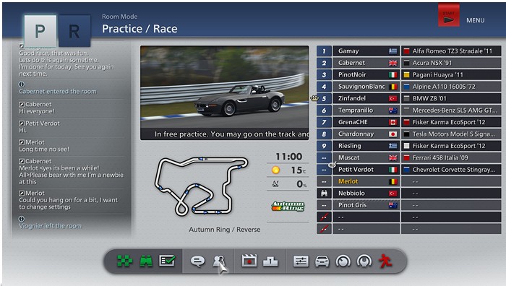Image resolution: width=506 pixels, height=286 pixels.
Task: Click the Autumn Ring track map
Action: 202,186
